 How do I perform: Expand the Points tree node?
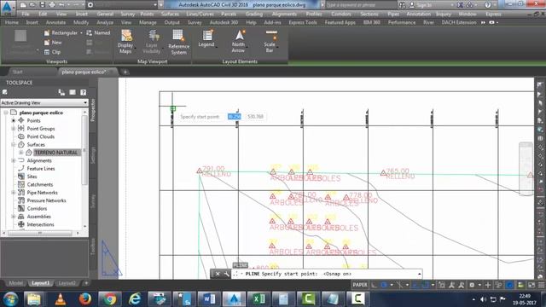click(14, 120)
